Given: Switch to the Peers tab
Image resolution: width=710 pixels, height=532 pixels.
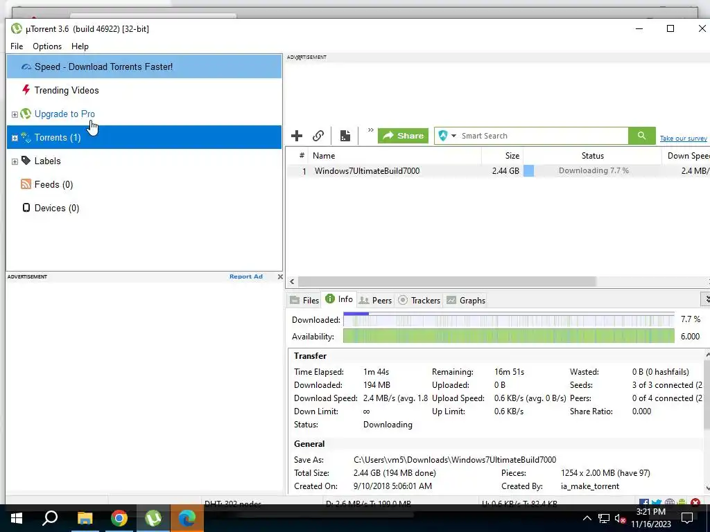Looking at the screenshot, I should click(375, 301).
